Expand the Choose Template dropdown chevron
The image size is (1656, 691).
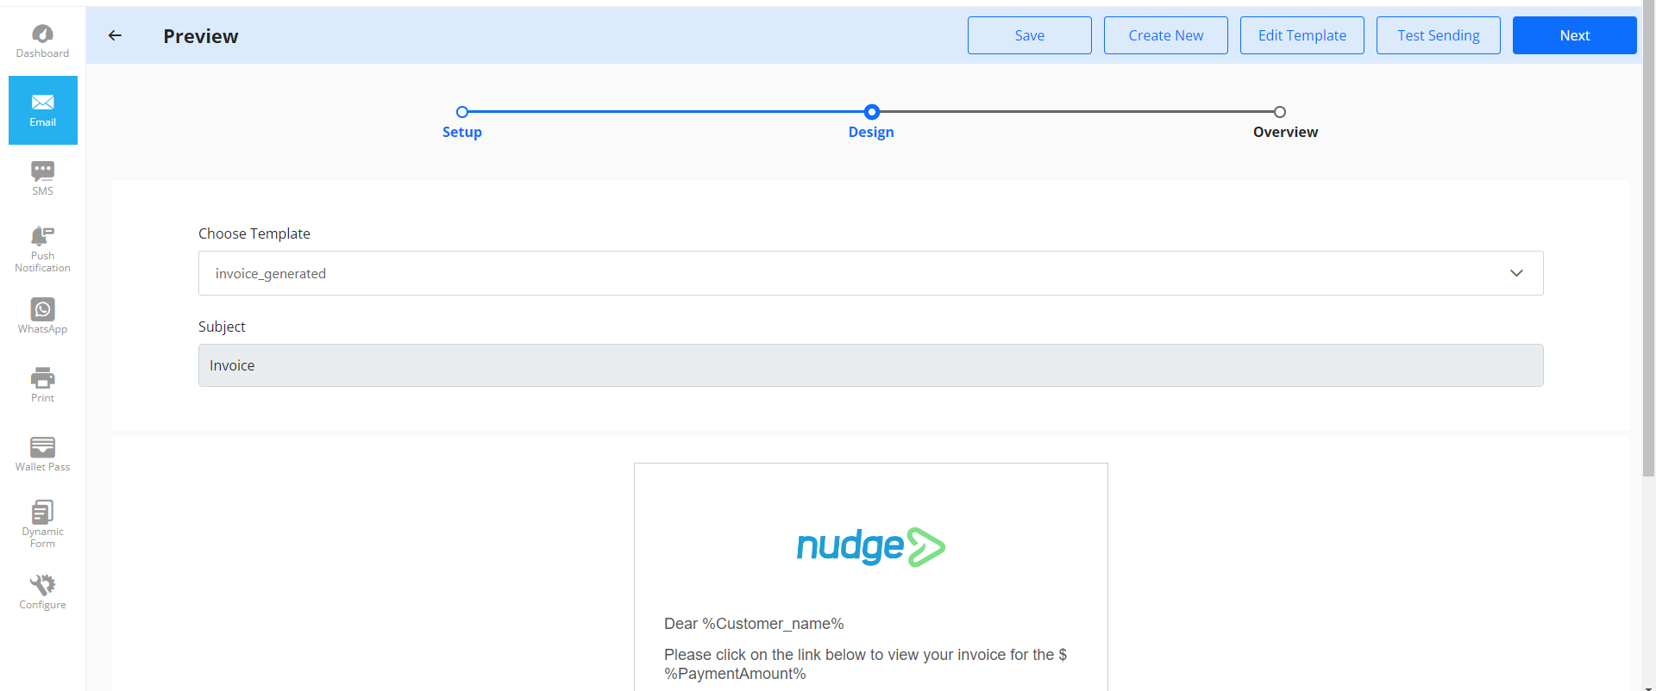pos(1516,273)
